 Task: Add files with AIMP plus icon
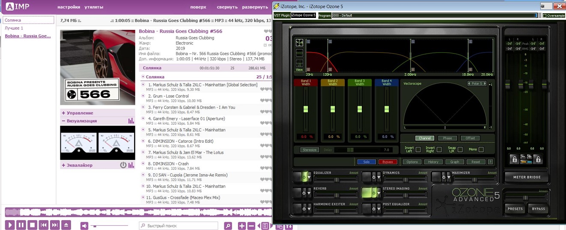point(242,226)
